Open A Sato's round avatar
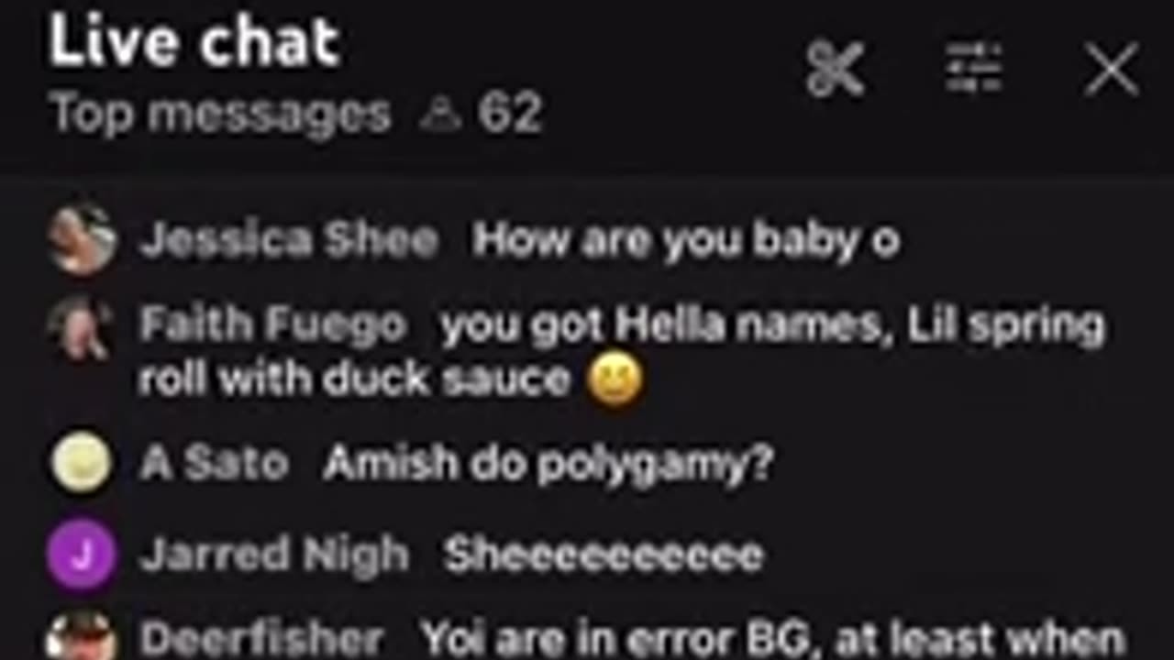 click(x=83, y=463)
